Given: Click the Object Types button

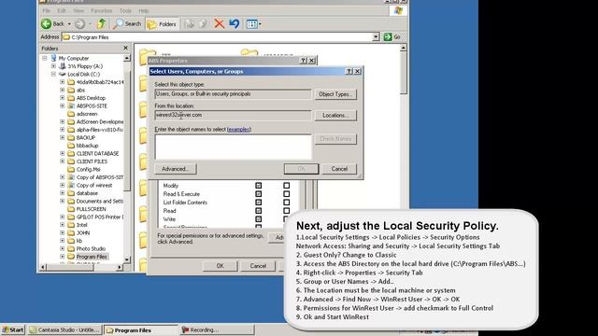Looking at the screenshot, I should pyautogui.click(x=335, y=94).
